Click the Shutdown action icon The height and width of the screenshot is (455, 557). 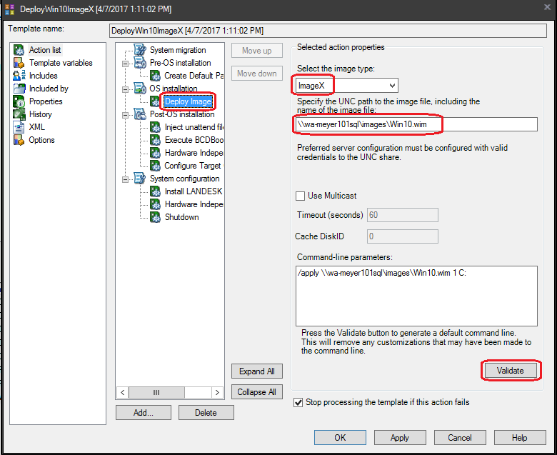pos(155,217)
